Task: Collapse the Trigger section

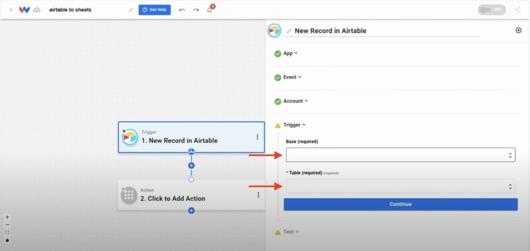Action: 294,125
